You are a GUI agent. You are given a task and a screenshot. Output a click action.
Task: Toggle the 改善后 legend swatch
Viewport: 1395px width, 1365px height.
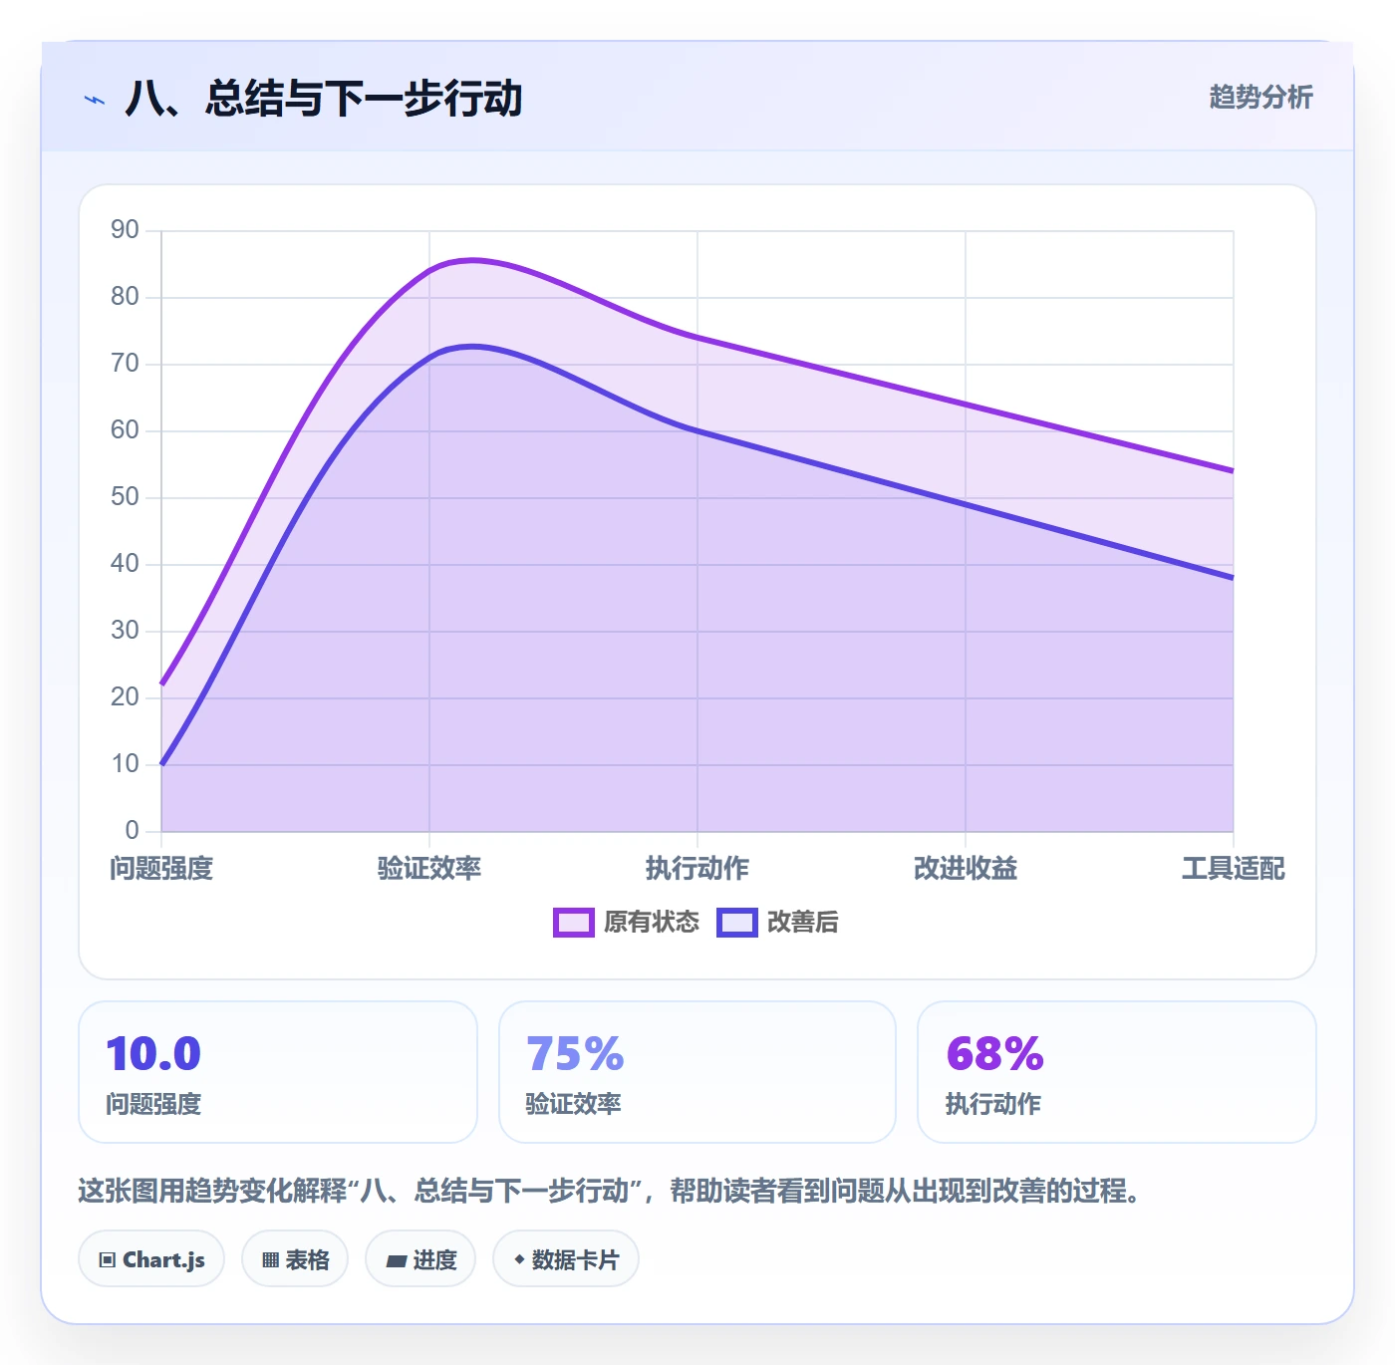[736, 923]
